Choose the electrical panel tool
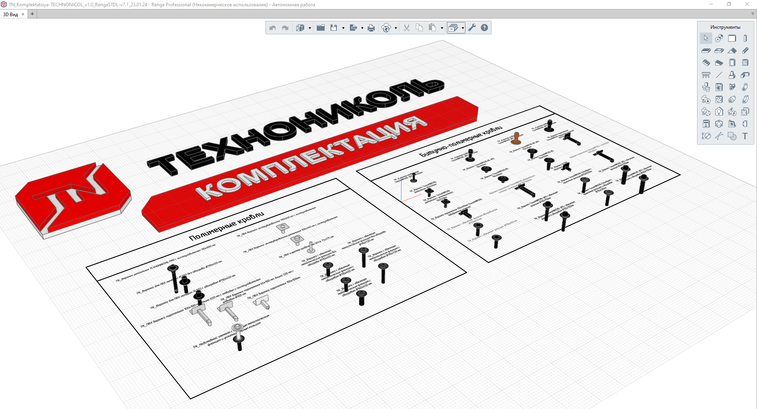This screenshot has width=757, height=409. [x=706, y=124]
